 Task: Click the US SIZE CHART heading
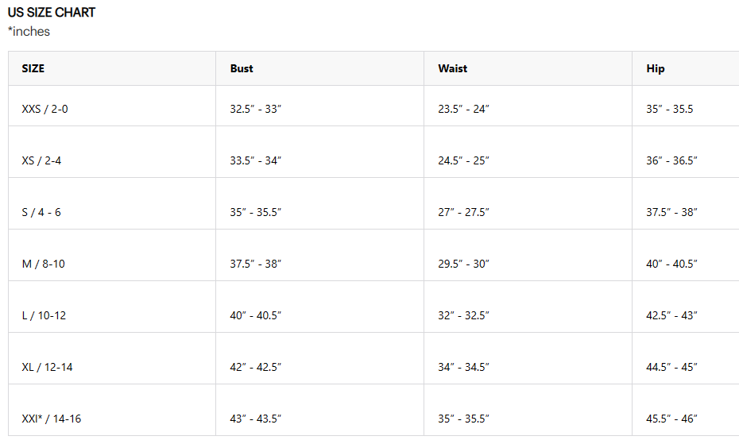pyautogui.click(x=52, y=13)
